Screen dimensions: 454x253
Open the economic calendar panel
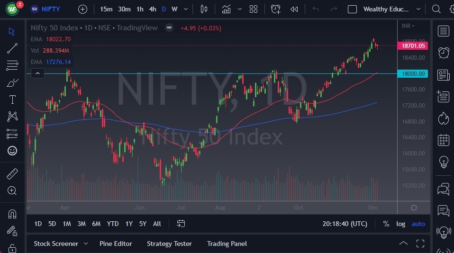[x=443, y=140]
